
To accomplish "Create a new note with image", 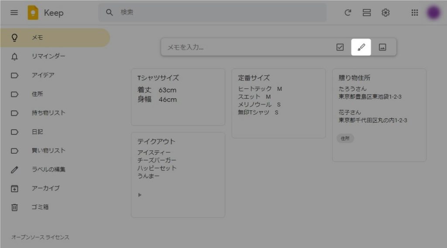I will [382, 47].
